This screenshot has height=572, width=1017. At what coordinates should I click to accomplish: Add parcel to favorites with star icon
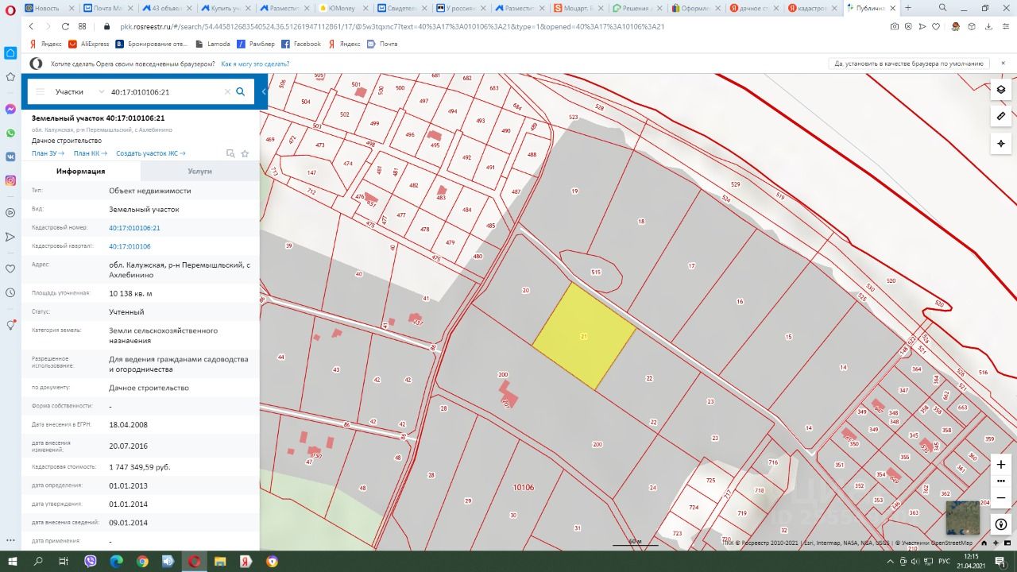tap(245, 153)
